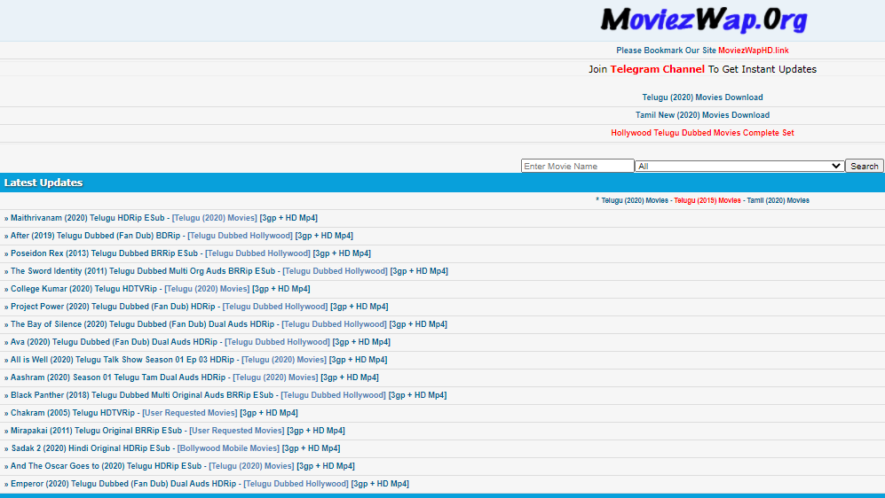Open Maithrivanam (2020) Telugu HDRip ESub
This screenshot has height=498, width=885.
pyautogui.click(x=88, y=218)
